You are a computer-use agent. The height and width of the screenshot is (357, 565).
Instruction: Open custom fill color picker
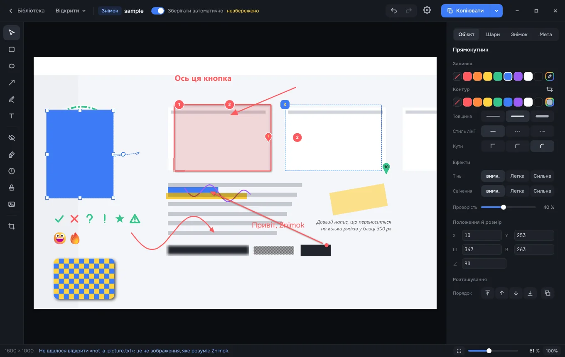[x=550, y=76]
